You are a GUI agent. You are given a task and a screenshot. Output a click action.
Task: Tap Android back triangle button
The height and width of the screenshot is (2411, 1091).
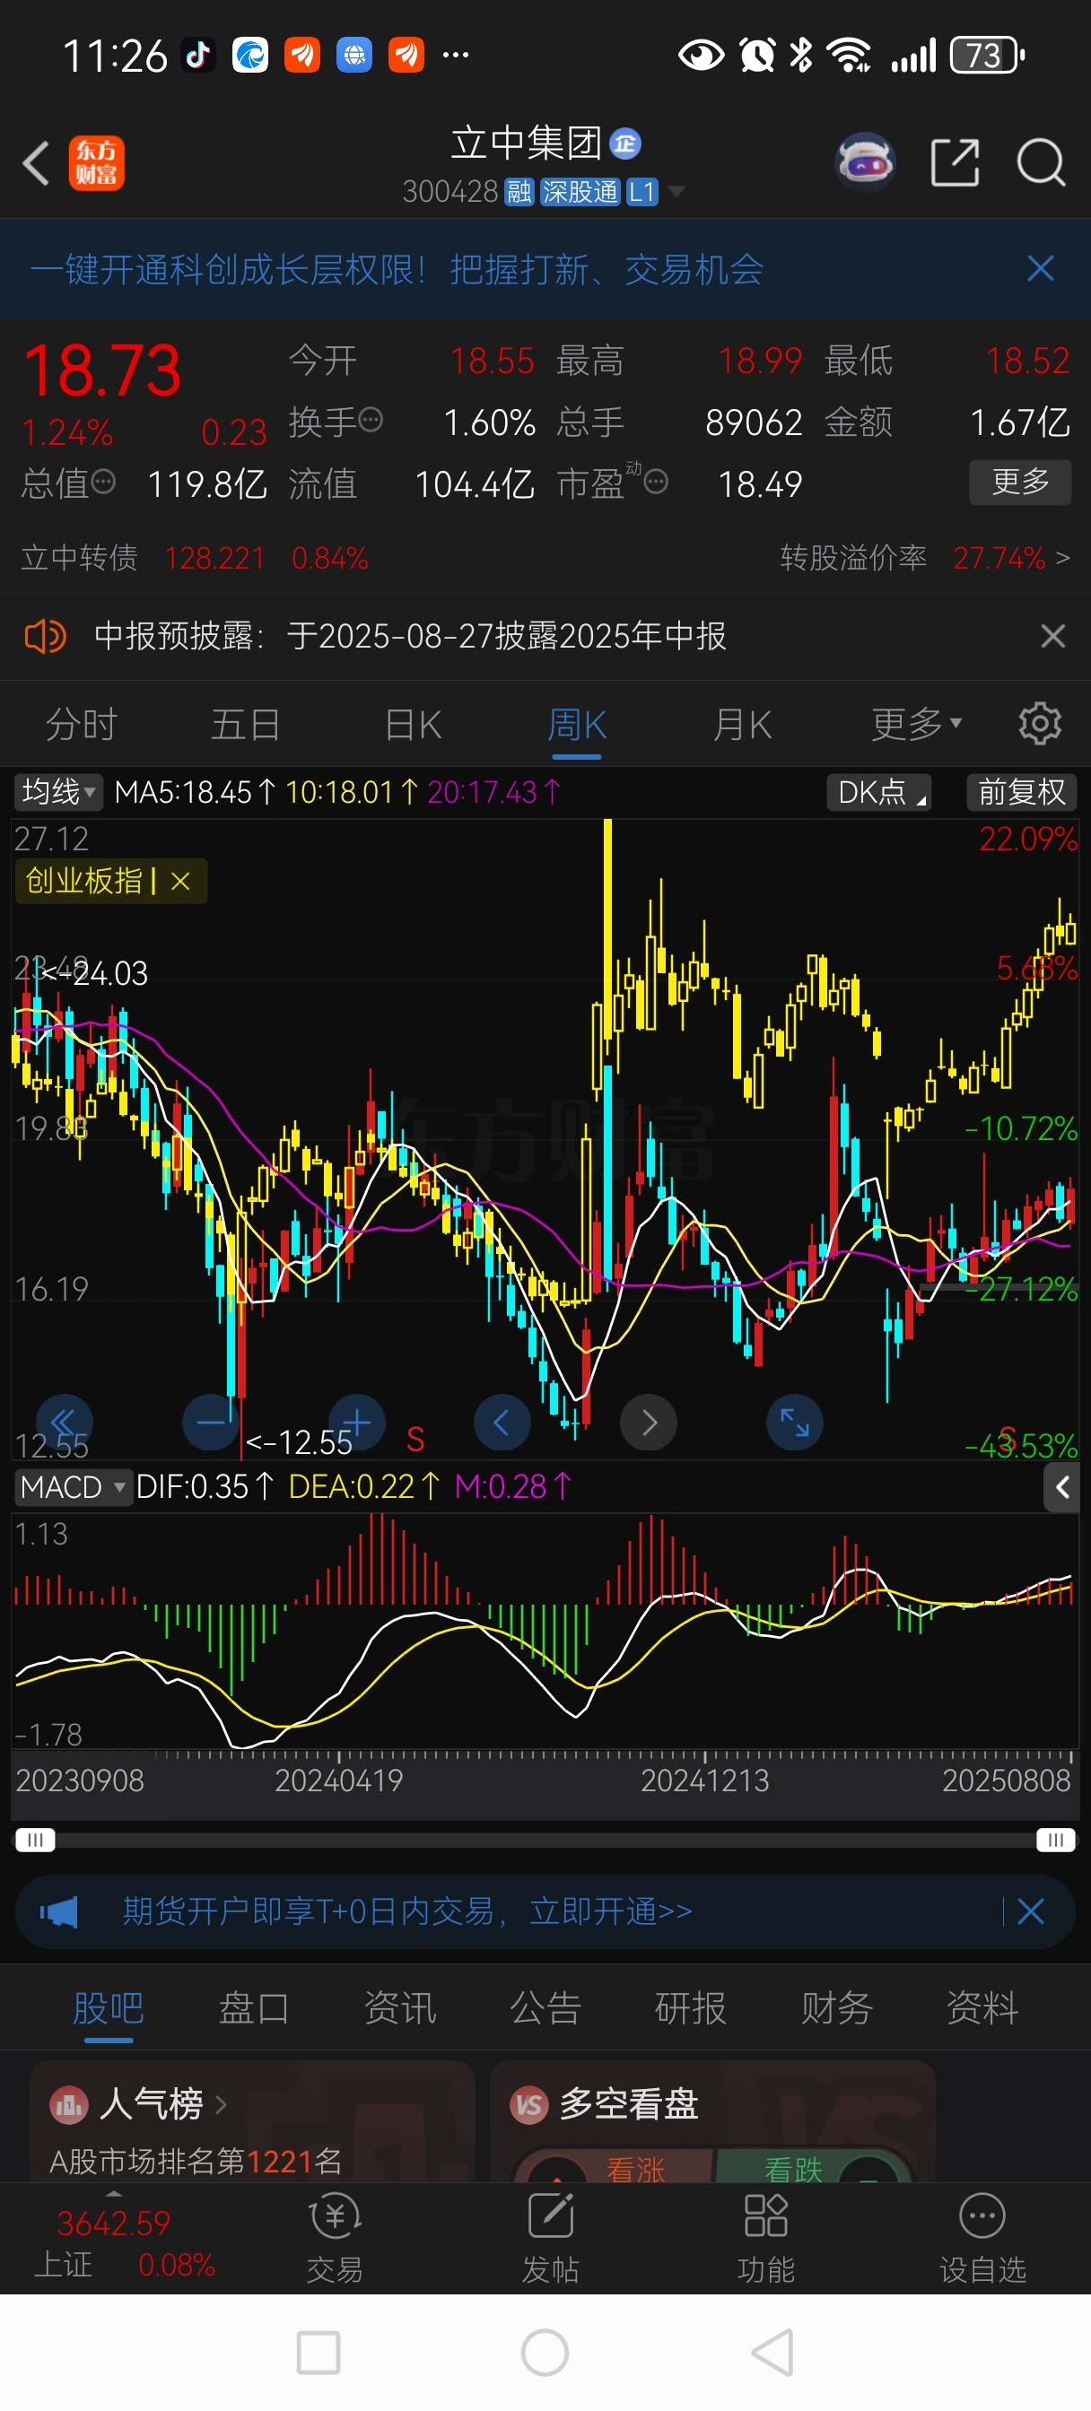[x=773, y=2353]
